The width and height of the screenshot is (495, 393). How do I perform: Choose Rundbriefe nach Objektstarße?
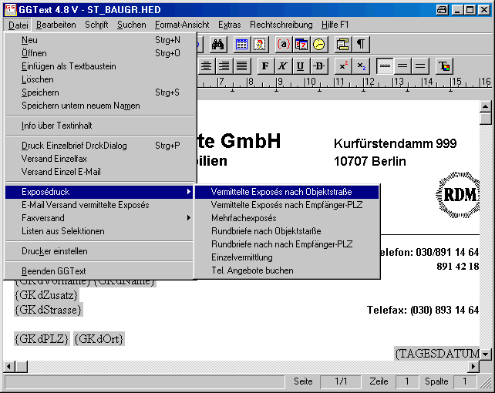[x=287, y=231]
